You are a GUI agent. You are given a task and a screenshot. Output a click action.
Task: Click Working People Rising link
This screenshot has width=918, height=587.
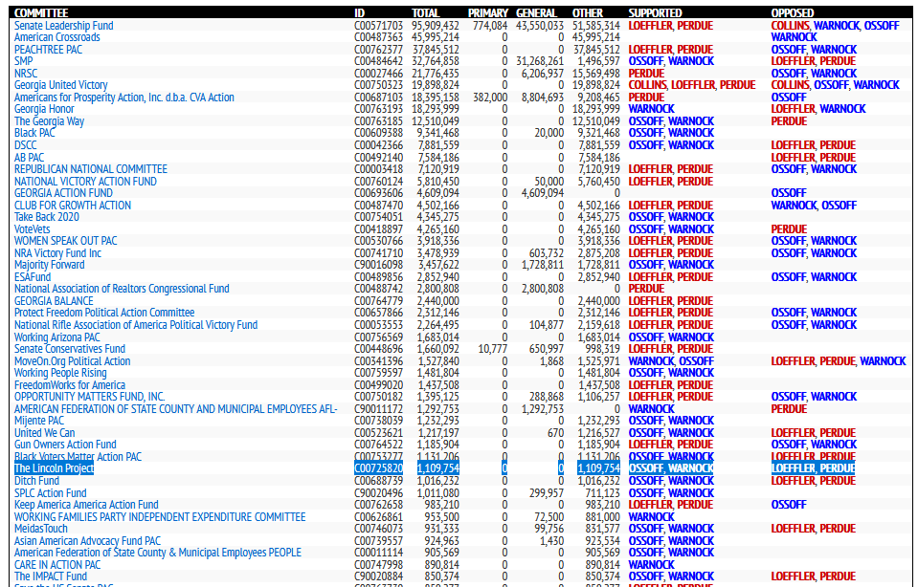pyautogui.click(x=60, y=374)
